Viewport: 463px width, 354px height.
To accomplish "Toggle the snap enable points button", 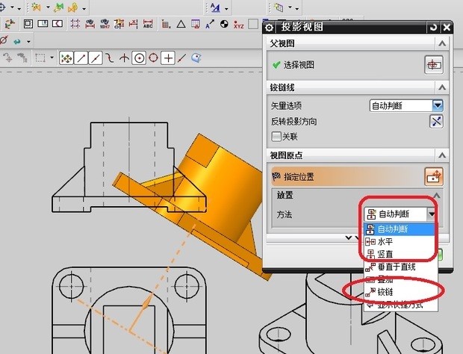I will [66, 57].
